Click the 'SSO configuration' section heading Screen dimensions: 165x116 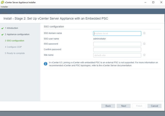pos(54,27)
